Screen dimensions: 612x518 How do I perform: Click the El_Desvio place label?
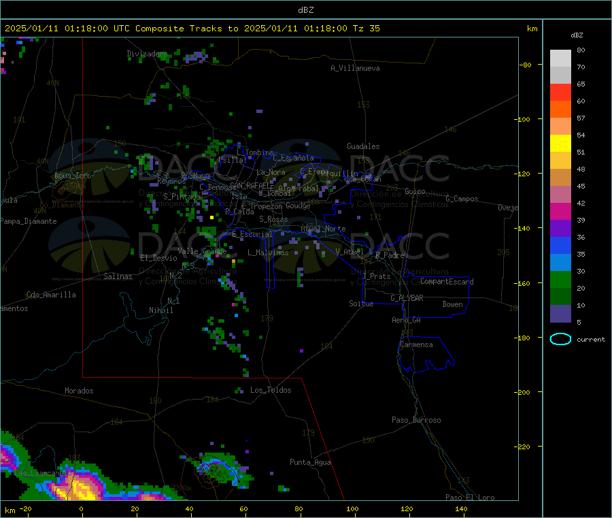[159, 258]
